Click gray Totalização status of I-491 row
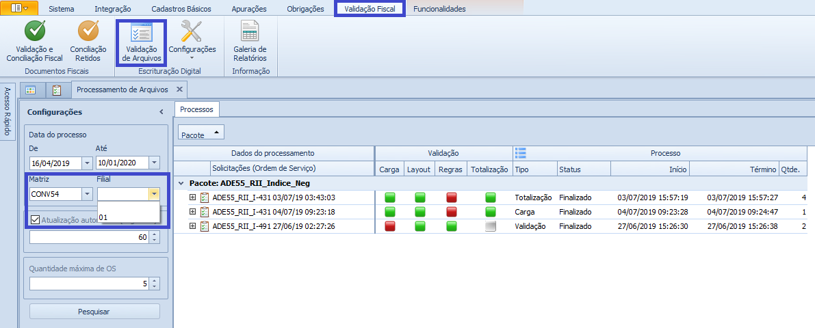Image resolution: width=815 pixels, height=328 pixels. [491, 225]
